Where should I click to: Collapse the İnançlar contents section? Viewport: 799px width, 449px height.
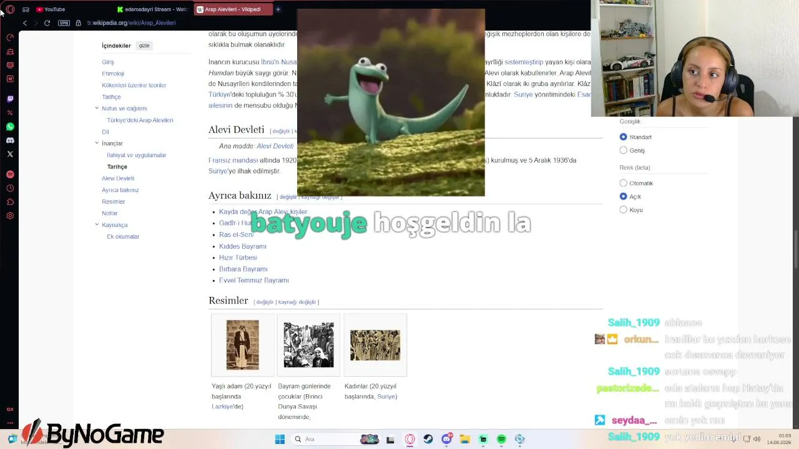[97, 143]
